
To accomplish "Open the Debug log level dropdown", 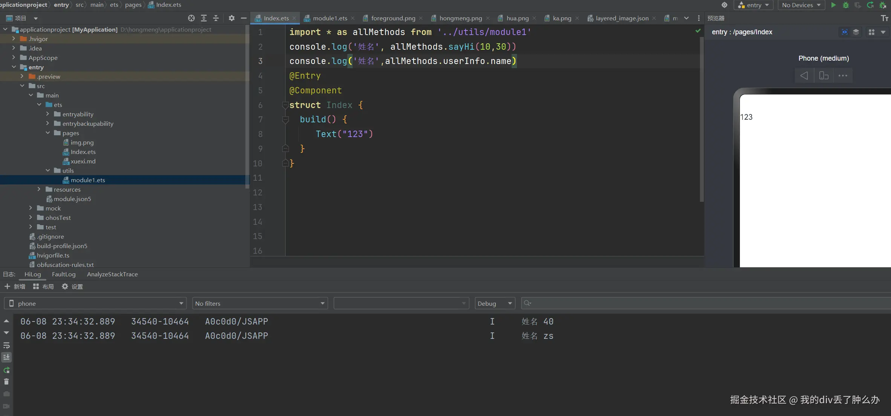I will (495, 303).
